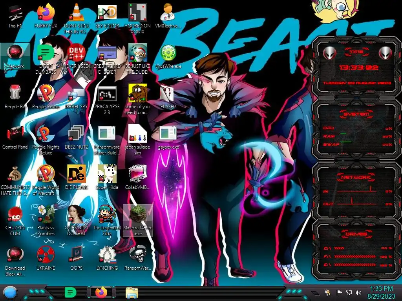Open the network tray icon
Image resolution: width=402 pixels, height=301 pixels.
pos(349,292)
